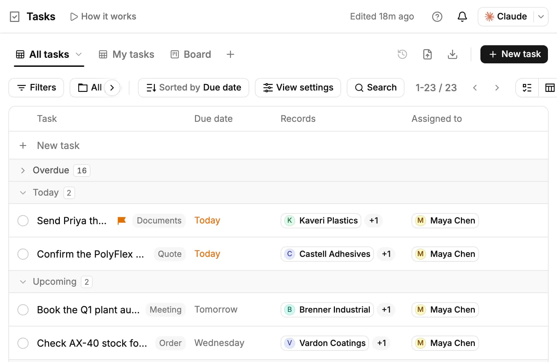Open the Kaveri Plastics record chip
Image resolution: width=557 pixels, height=362 pixels.
point(321,221)
